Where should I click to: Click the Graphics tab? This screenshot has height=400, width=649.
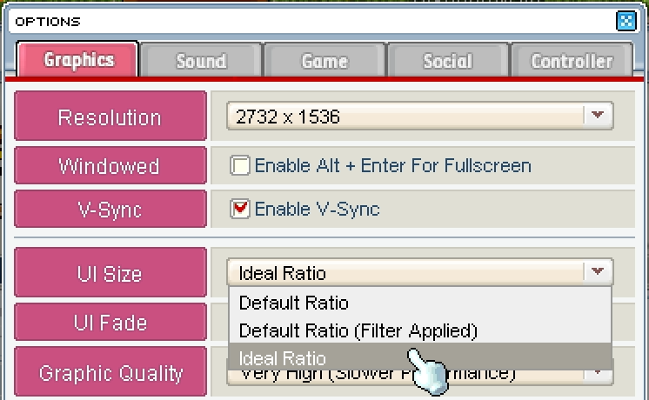pos(78,60)
